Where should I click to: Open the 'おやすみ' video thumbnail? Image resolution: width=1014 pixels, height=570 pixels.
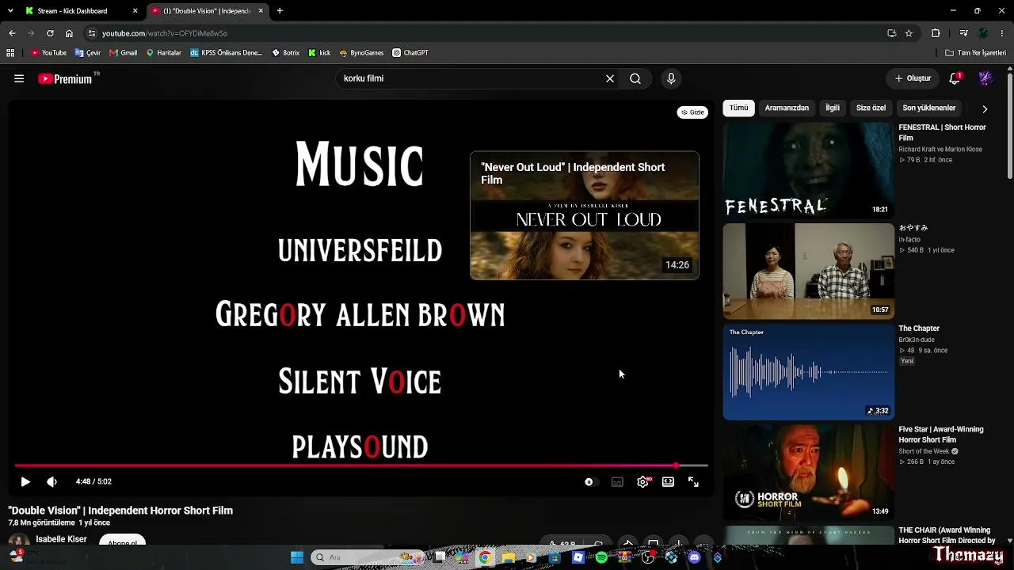pyautogui.click(x=808, y=271)
